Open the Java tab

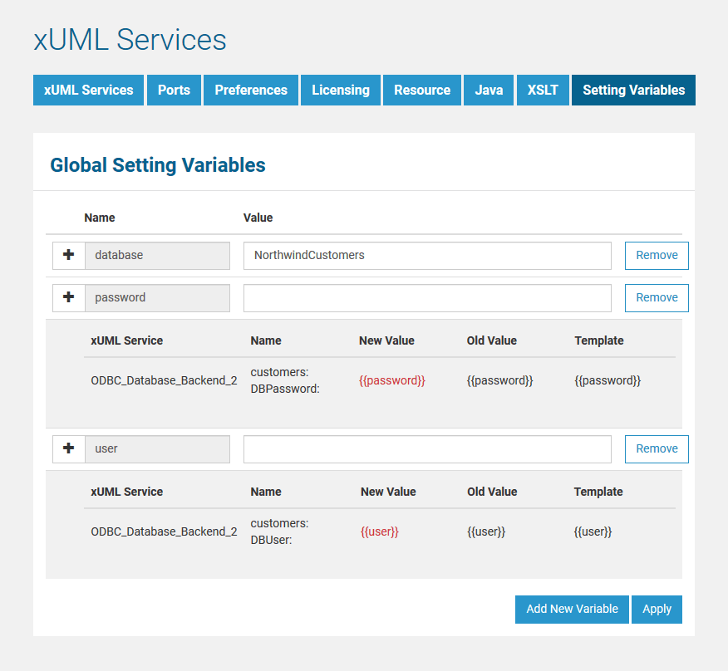coord(489,91)
